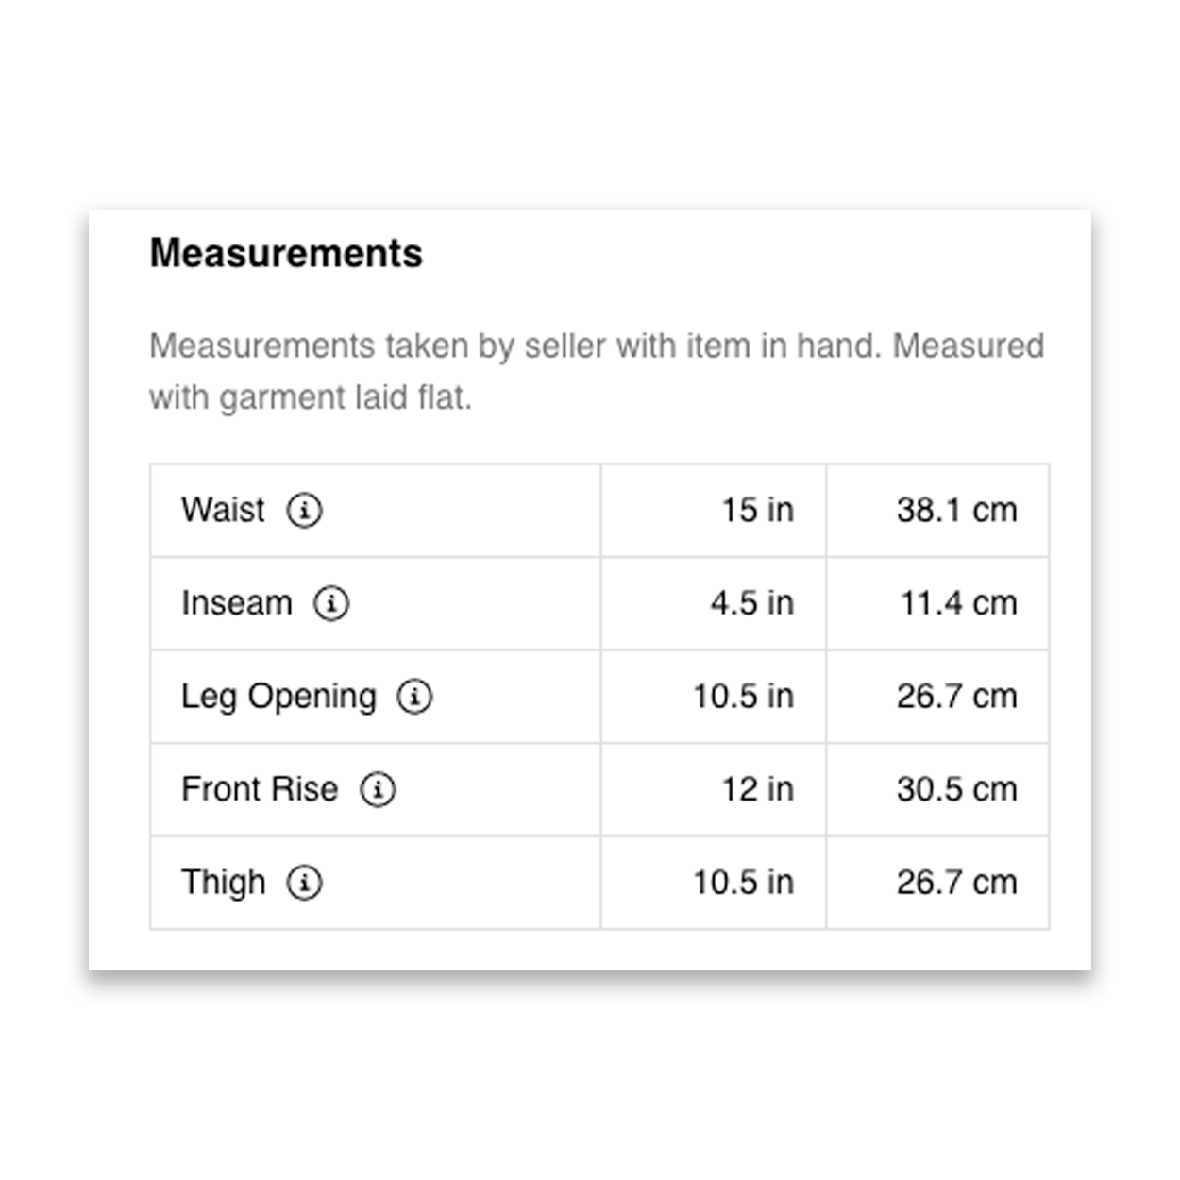
Task: Select the 11.4 cm inseam value
Action: pyautogui.click(x=958, y=603)
